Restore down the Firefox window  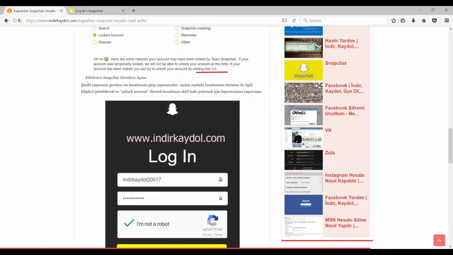pyautogui.click(x=433, y=10)
